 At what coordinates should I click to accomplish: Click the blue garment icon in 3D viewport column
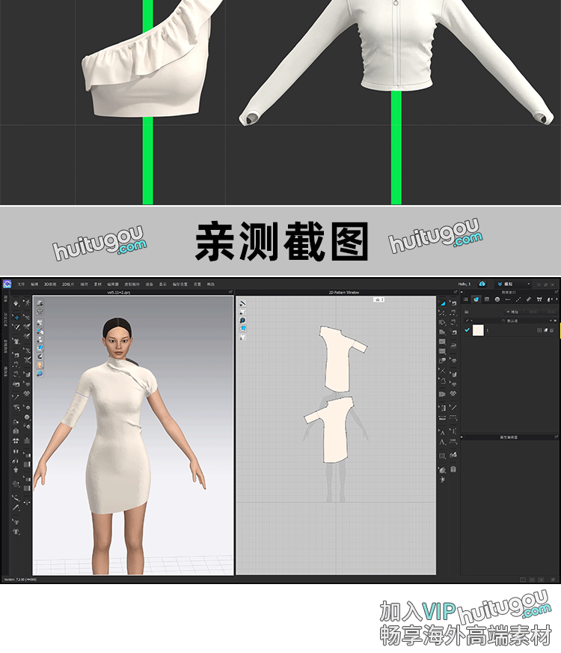point(40,347)
